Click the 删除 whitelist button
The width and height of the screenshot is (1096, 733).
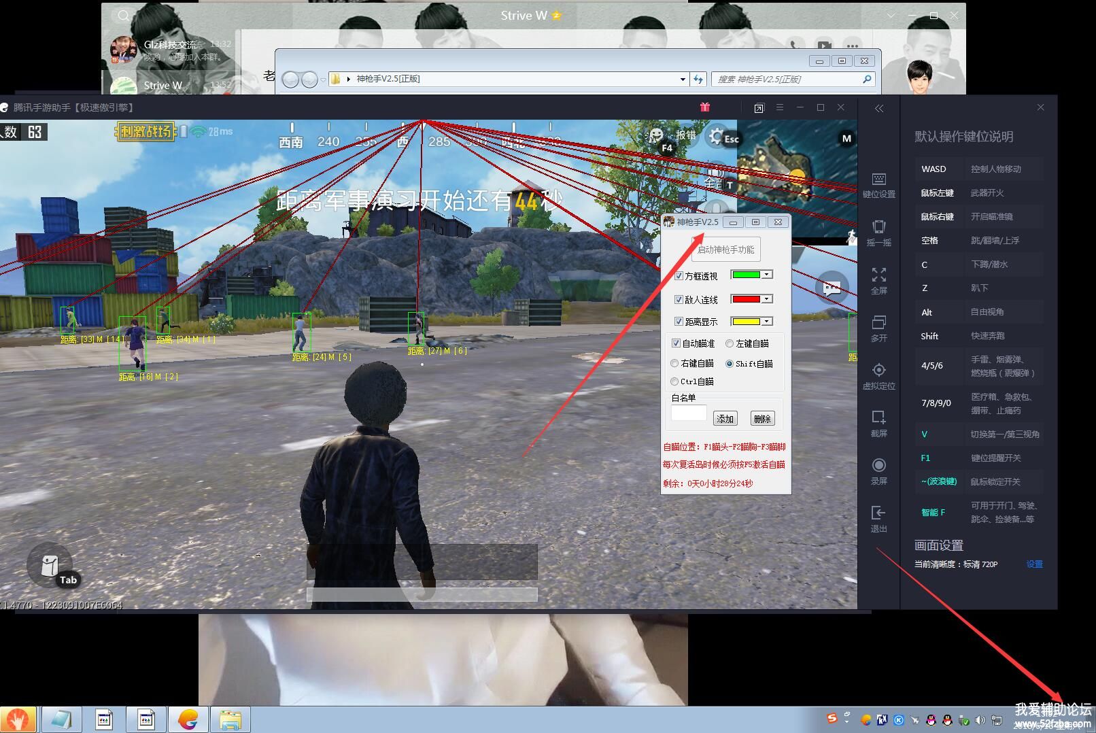[762, 419]
